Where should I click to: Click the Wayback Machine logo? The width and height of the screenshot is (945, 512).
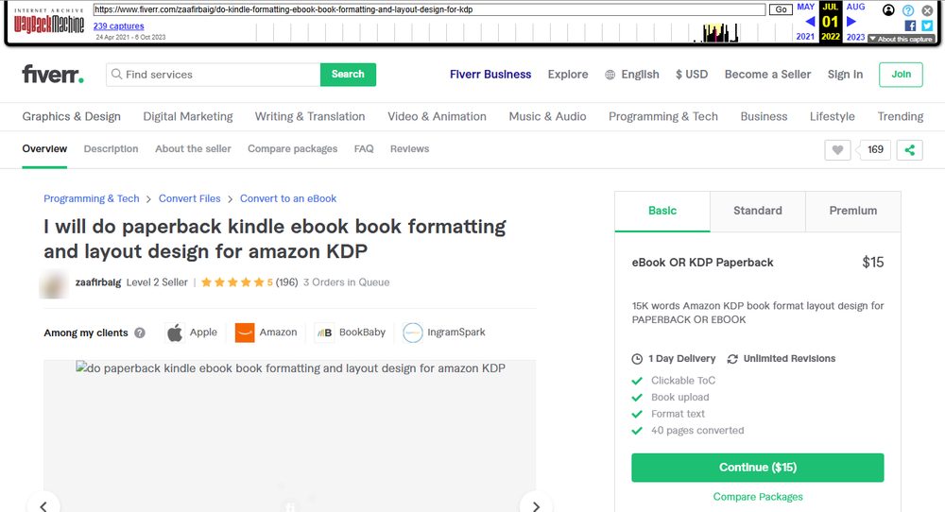pos(49,23)
